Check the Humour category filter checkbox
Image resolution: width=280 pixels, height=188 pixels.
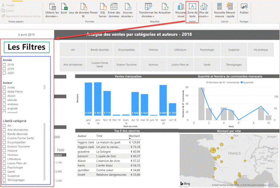[x=4, y=155]
